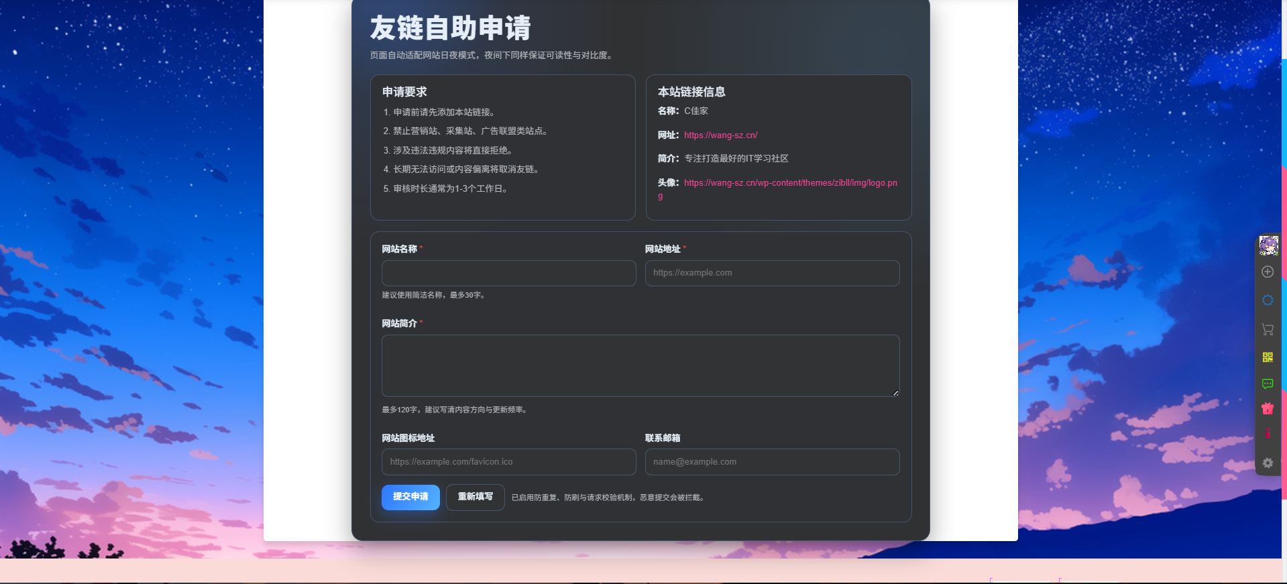Open the shopping cart from the sidebar
This screenshot has height=584, width=1287.
tap(1268, 329)
